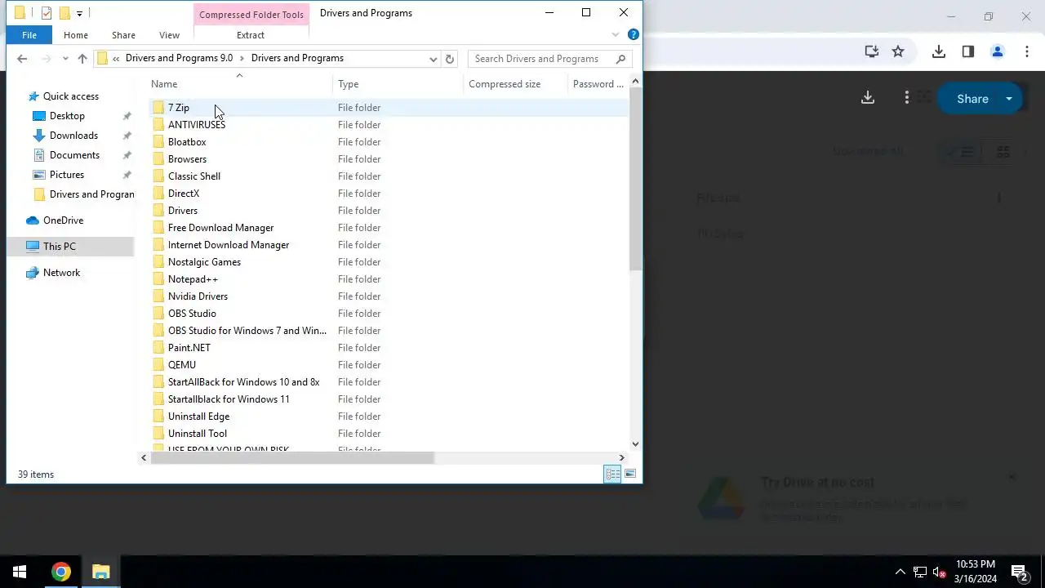The image size is (1045, 588).
Task: Open the Extract ribbon tab
Action: [251, 35]
